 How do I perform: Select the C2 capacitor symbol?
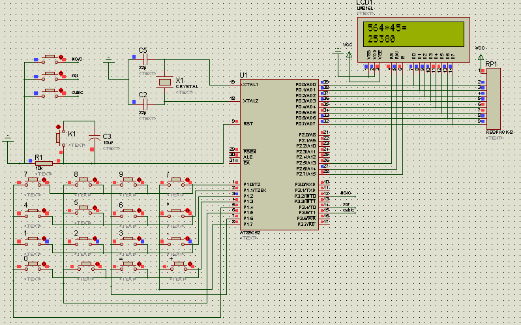(x=145, y=104)
